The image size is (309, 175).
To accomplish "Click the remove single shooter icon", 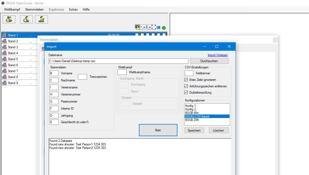I will point(26,19).
